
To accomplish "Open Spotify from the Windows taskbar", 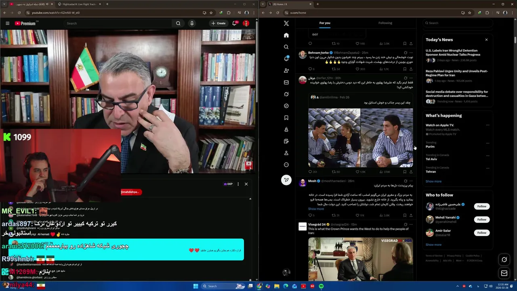I will [x=321, y=286].
